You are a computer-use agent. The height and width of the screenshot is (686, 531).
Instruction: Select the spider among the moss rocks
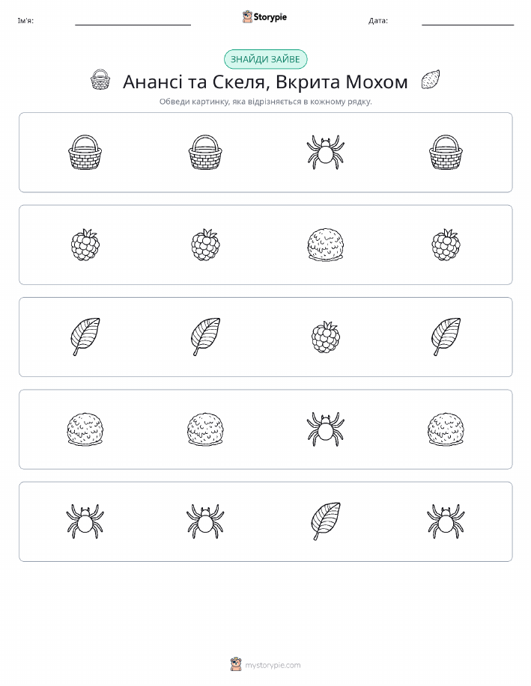[326, 429]
